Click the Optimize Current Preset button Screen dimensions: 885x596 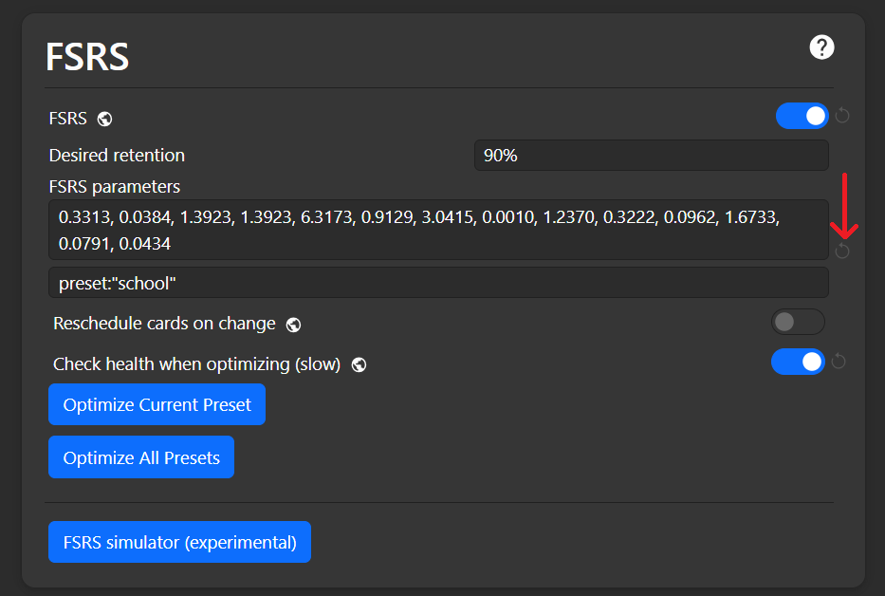pyautogui.click(x=157, y=404)
